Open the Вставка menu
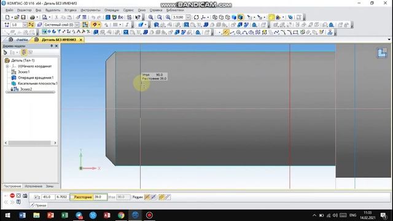Viewport: 393px width, 221px height. [70, 10]
